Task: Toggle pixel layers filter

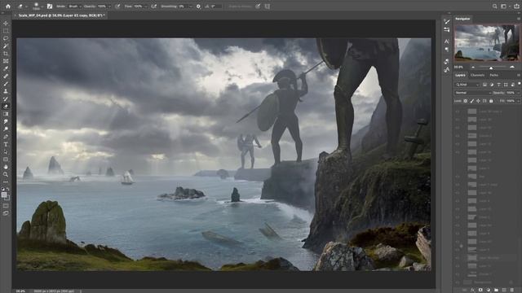Action: click(x=484, y=85)
